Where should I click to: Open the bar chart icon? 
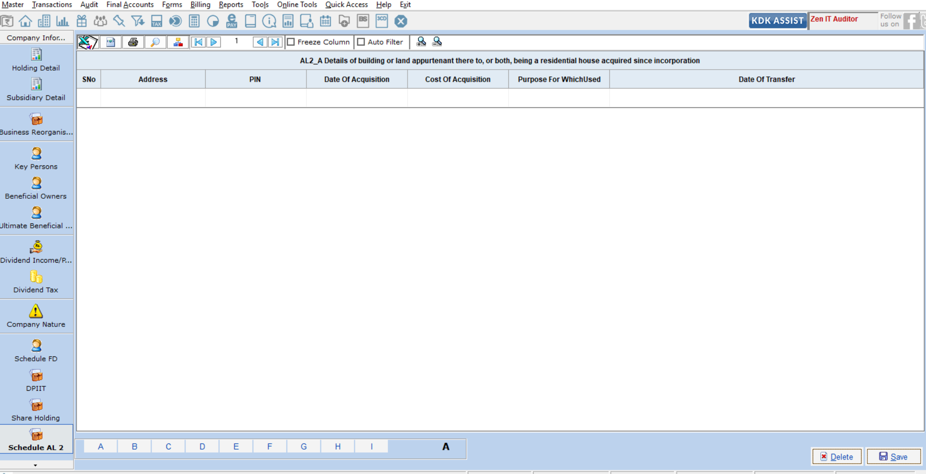[62, 21]
